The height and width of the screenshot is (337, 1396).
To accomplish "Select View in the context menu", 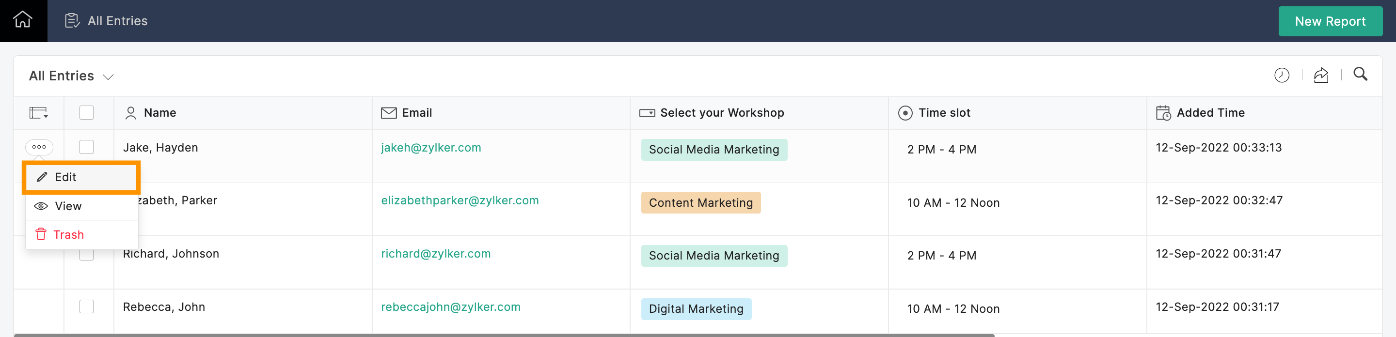I will [68, 206].
